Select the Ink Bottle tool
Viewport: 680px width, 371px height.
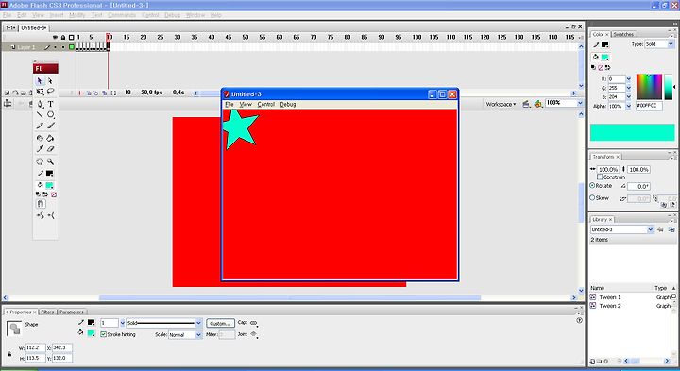coord(40,138)
